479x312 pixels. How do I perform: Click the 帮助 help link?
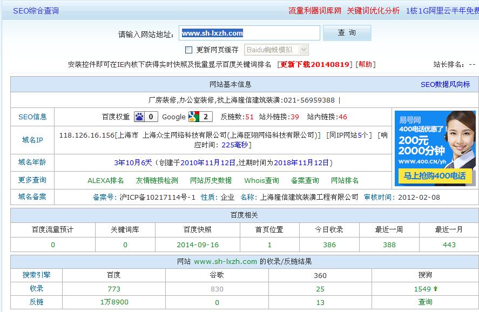tap(366, 64)
